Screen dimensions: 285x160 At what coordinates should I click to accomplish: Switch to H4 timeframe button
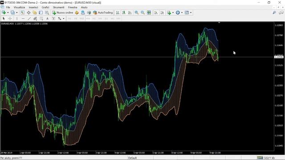click(x=100, y=19)
